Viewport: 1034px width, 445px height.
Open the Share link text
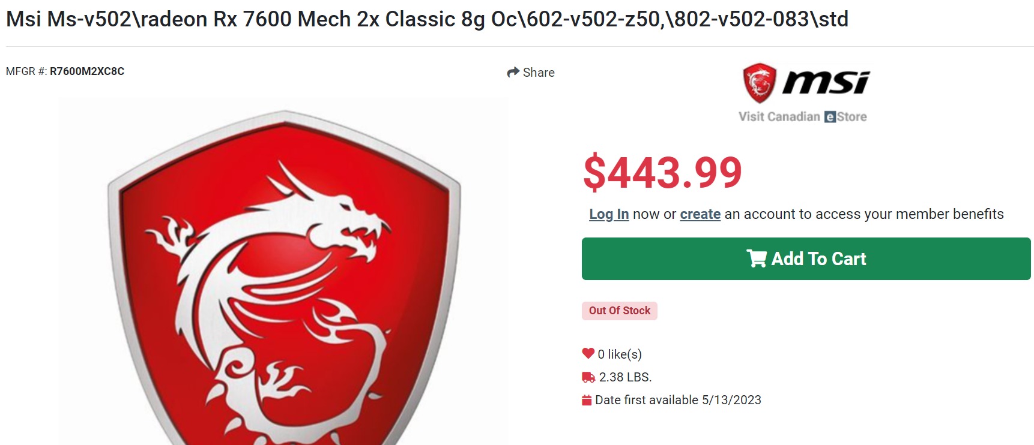[539, 73]
